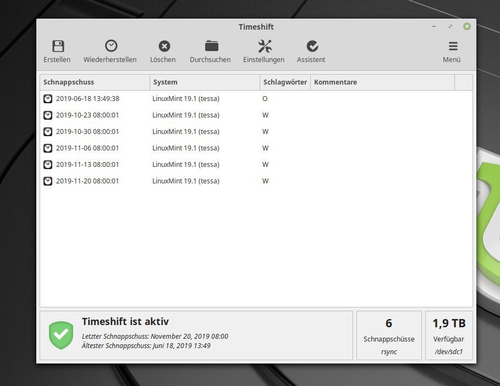500x386 pixels.
Task: Click LinuxMint 19.1 (tessa) in 2019-06-18 row
Action: pyautogui.click(x=186, y=99)
